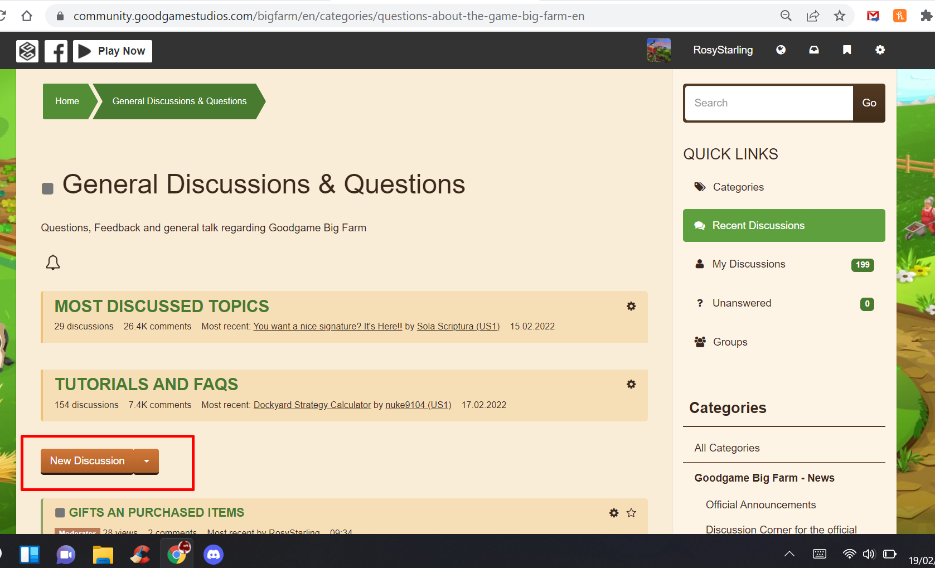Open the bookmarks icon in header

click(x=847, y=50)
